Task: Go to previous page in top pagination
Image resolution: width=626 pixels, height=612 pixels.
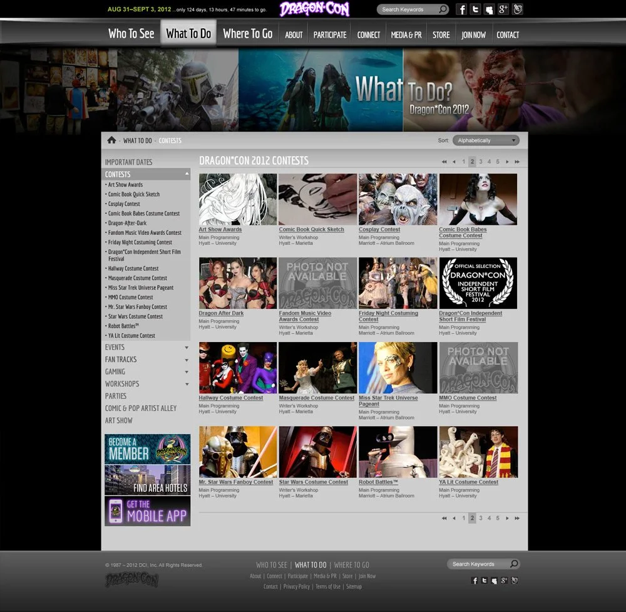Action: click(454, 162)
